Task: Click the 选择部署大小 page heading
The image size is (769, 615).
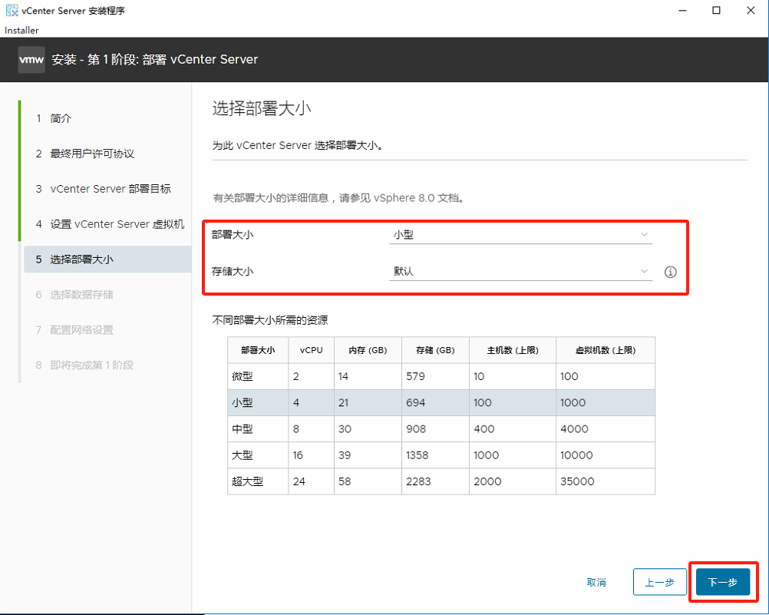Action: (x=262, y=108)
